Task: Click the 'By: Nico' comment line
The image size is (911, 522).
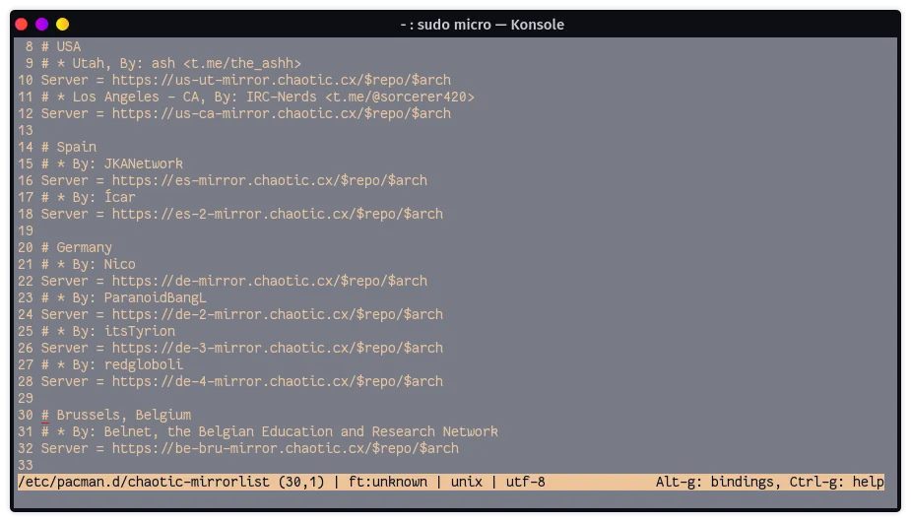Action: [88, 265]
